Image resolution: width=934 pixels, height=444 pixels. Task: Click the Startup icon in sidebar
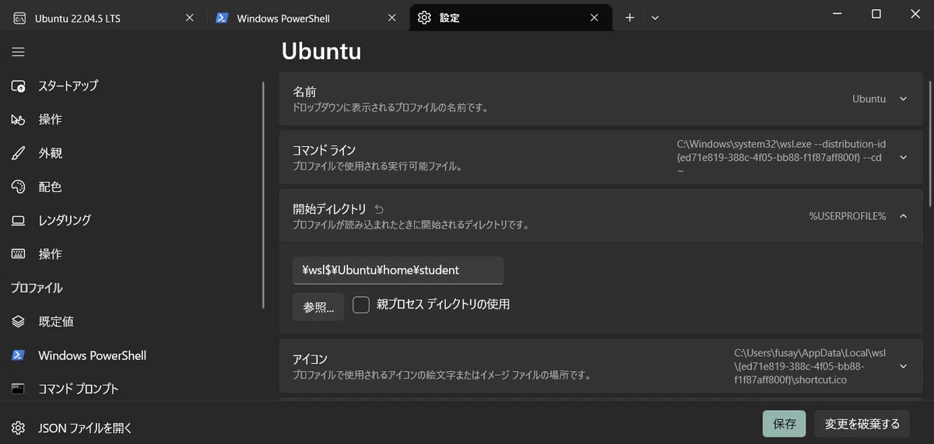(x=18, y=86)
